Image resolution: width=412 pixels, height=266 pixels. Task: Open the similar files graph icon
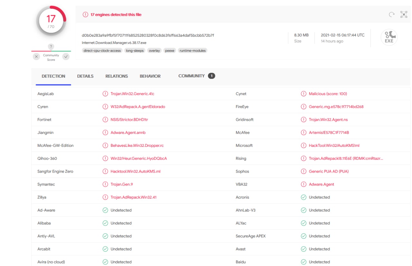(404, 14)
